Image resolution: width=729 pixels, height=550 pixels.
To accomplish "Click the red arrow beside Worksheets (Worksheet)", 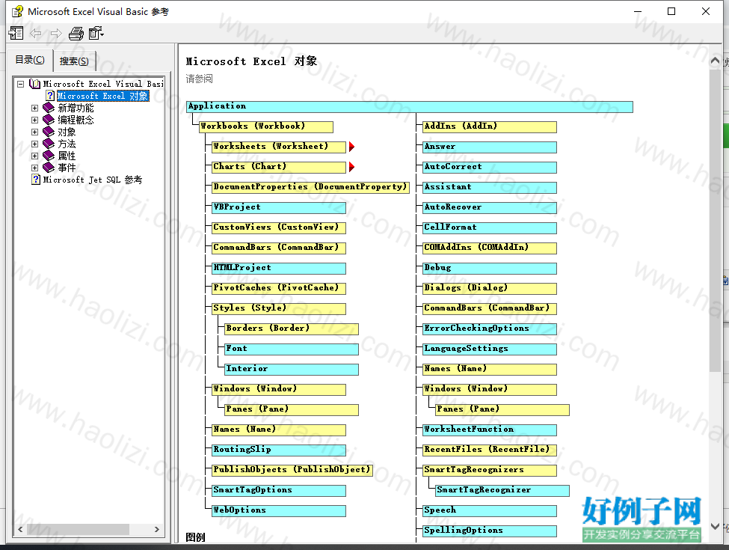I will point(351,147).
